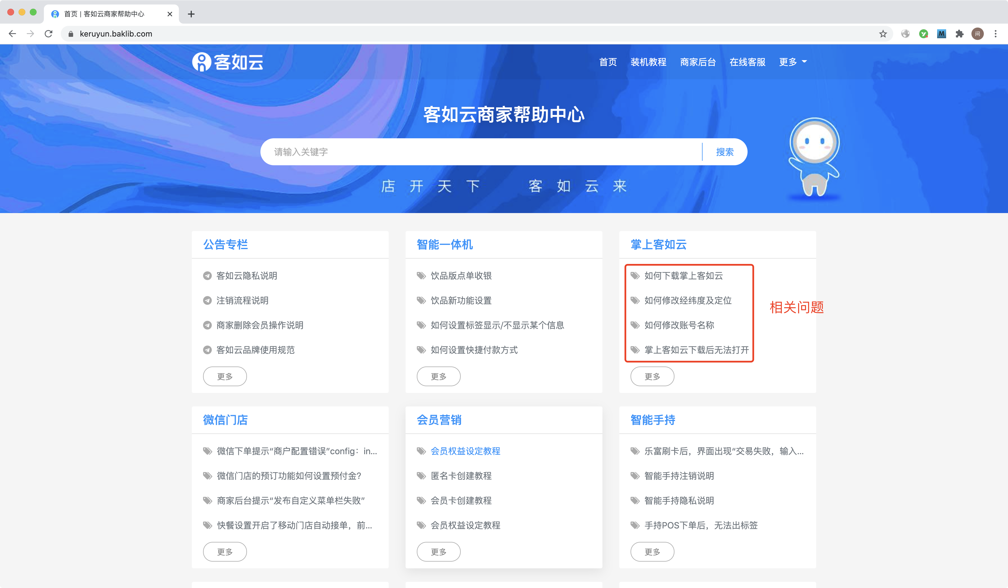The height and width of the screenshot is (588, 1008).
Task: Click 更多 button under 公告专栏
Action: click(225, 376)
